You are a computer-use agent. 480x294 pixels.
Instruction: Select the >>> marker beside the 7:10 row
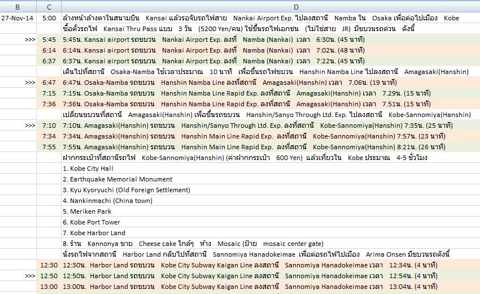[32, 126]
